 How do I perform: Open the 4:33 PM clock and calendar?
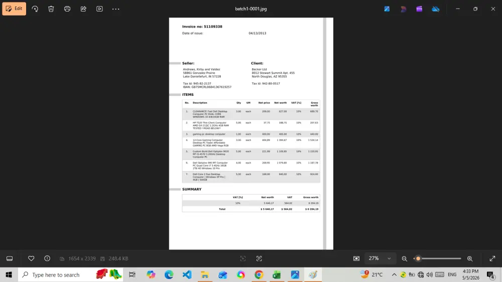[x=471, y=274]
